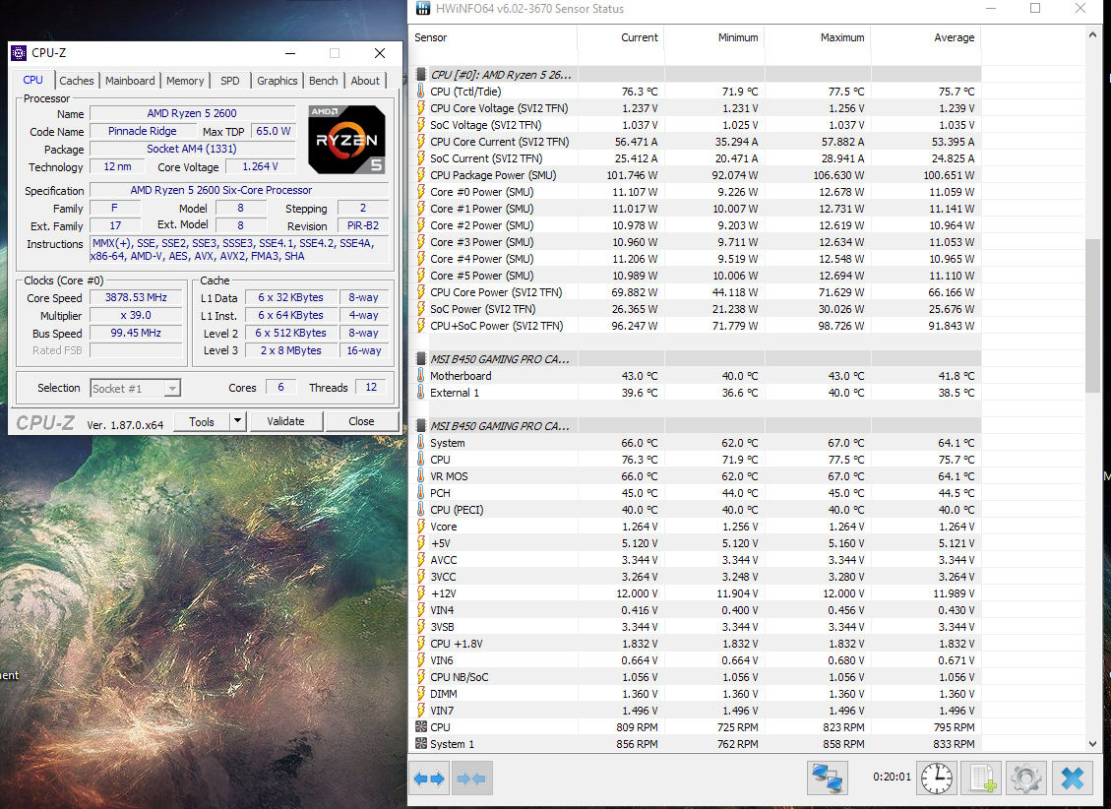Screen dimensions: 1111x809
Task: Click the HWiNFO64 title bar app icon
Action: click(423, 9)
